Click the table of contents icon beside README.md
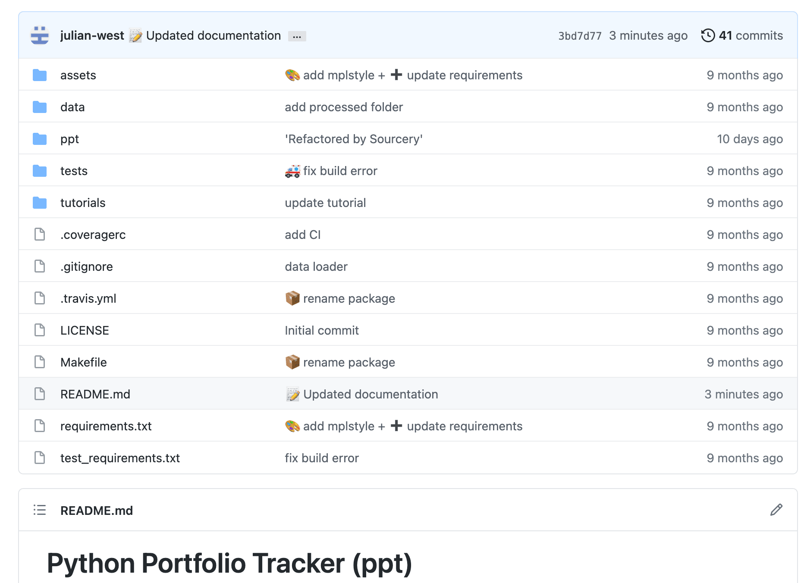 tap(39, 510)
